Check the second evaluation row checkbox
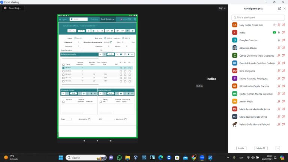This screenshot has height=162, width=288. coord(63,71)
